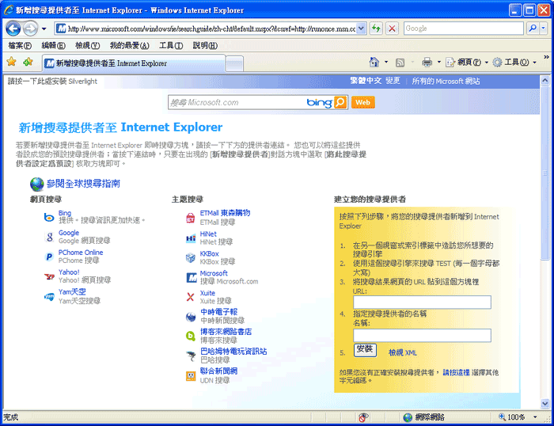The width and height of the screenshot is (554, 426).
Task: Click the address bar URL field
Action: [x=211, y=29]
